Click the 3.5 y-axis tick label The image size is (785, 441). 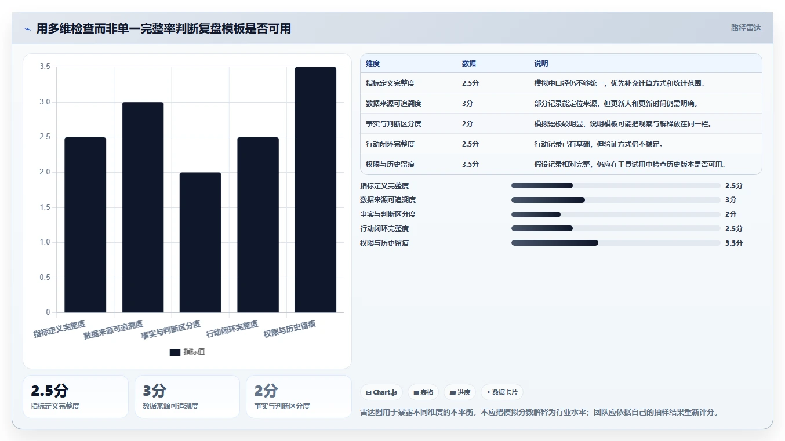[45, 67]
